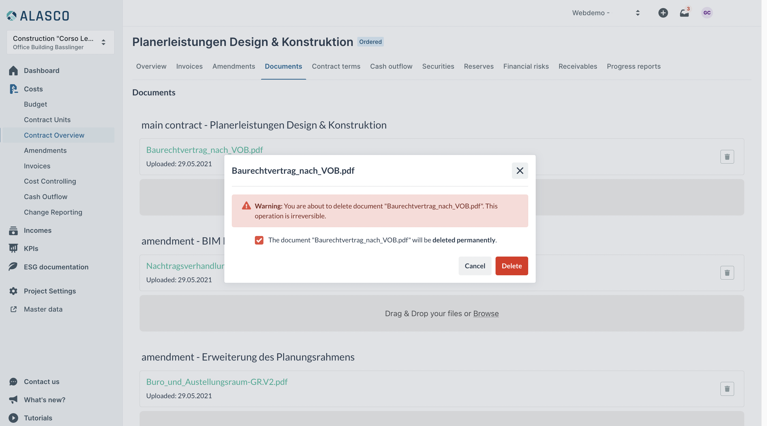Screen dimensions: 767x426
Task: Switch to the Invoices tab
Action: pyautogui.click(x=189, y=66)
